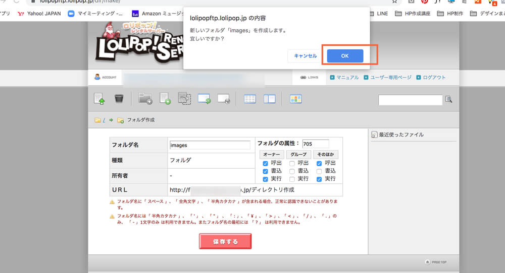Screen dimensions: 505x273
Task: Click the new file toolbar icon
Action: point(165,99)
